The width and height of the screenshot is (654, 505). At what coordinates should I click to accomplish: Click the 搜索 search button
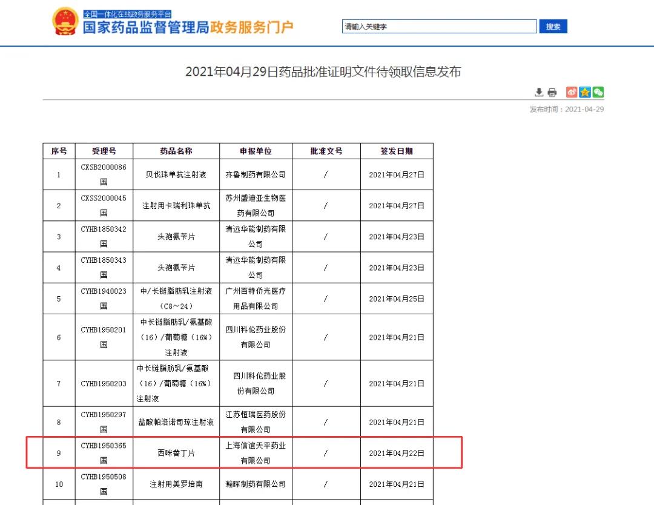[x=553, y=27]
